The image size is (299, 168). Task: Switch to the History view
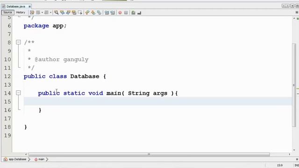21,13
